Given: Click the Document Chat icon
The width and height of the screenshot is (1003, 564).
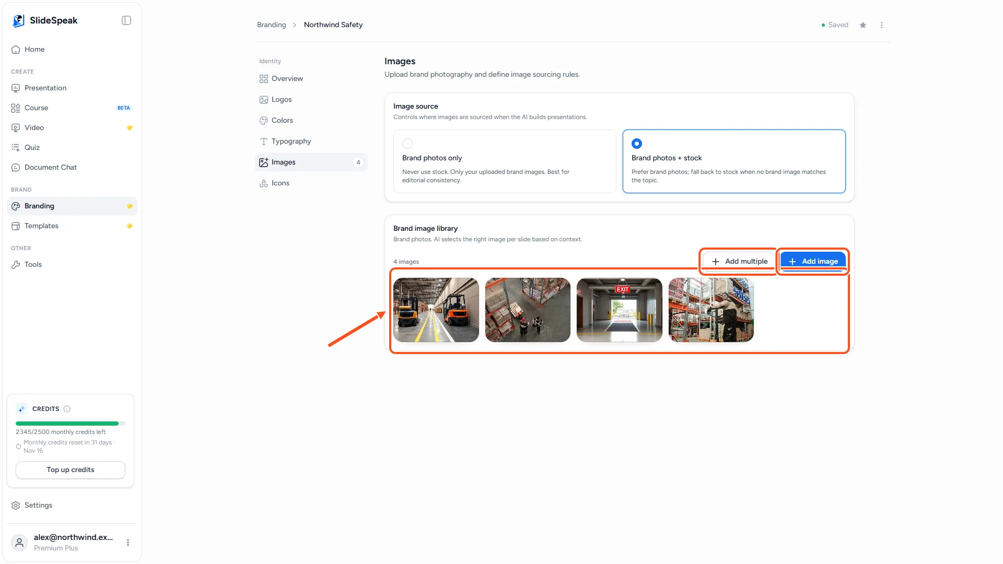Looking at the screenshot, I should 16,167.
